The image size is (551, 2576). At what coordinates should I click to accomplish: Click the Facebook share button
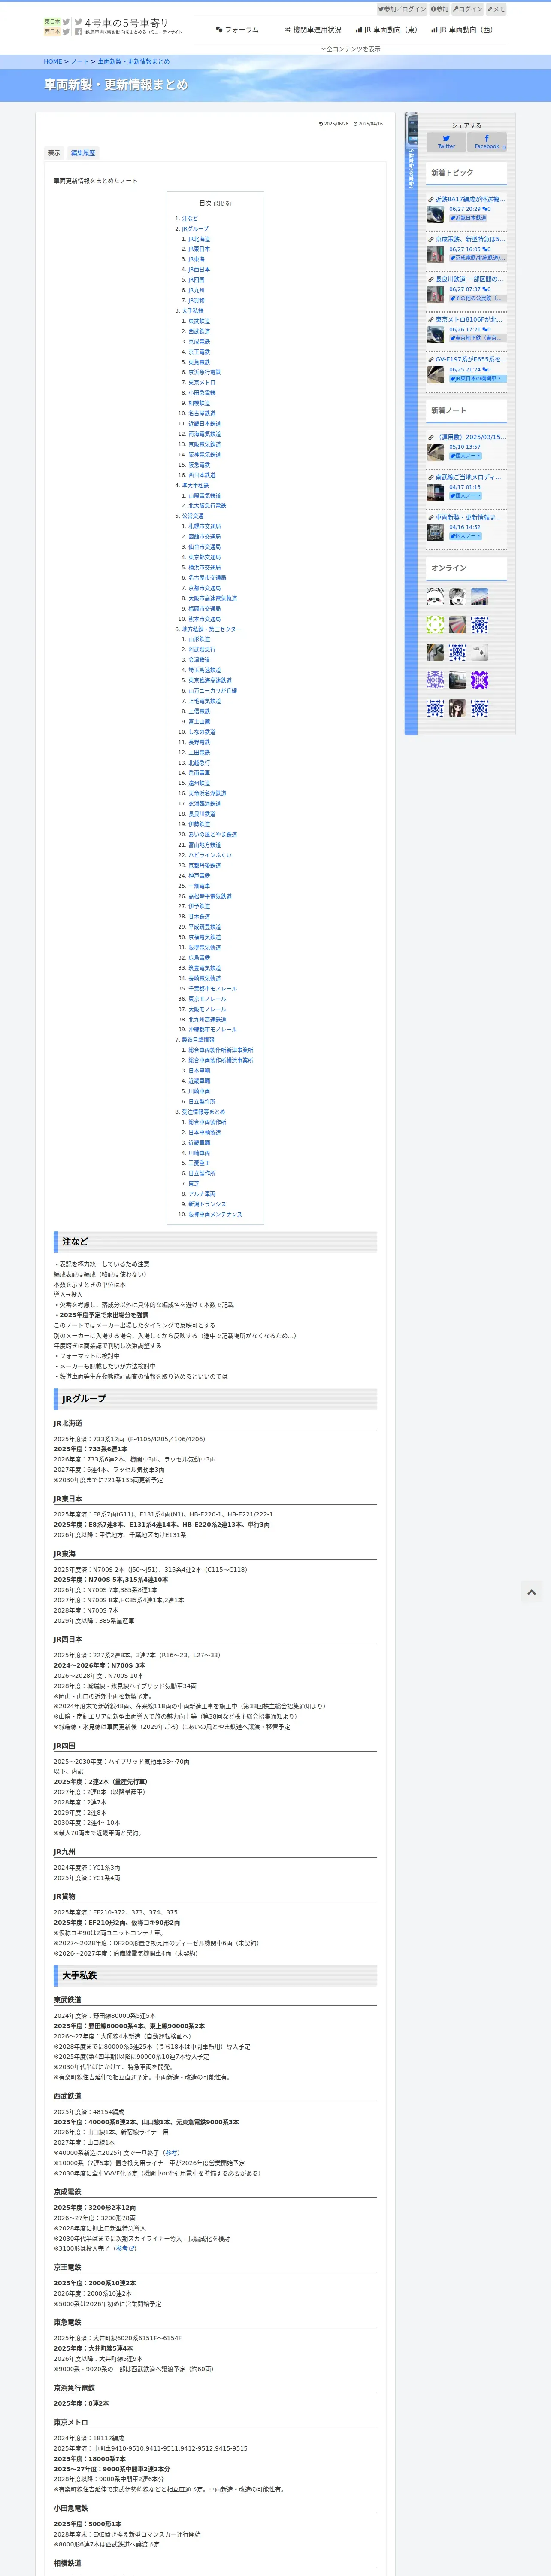[487, 142]
